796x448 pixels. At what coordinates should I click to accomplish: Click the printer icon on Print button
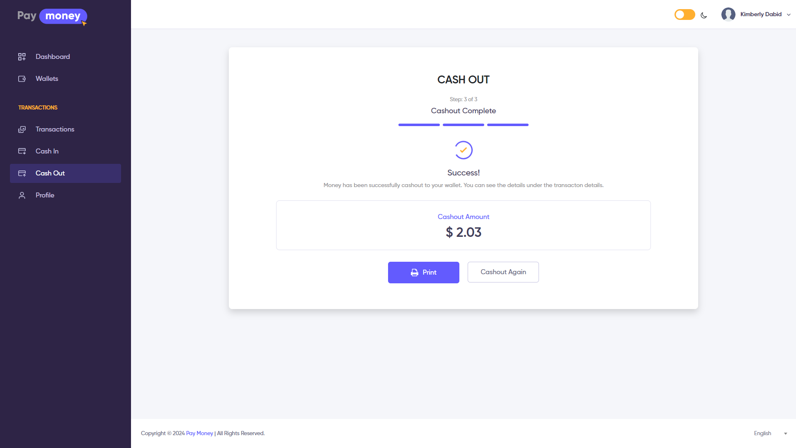414,273
